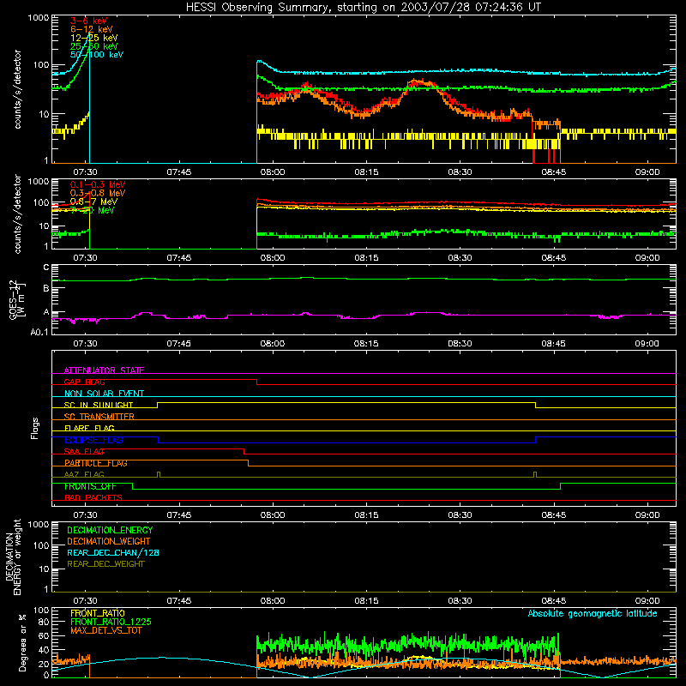The width and height of the screenshot is (686, 686).
Task: Click the SC_IN_SUNLIGHT flag label
Action: [99, 405]
